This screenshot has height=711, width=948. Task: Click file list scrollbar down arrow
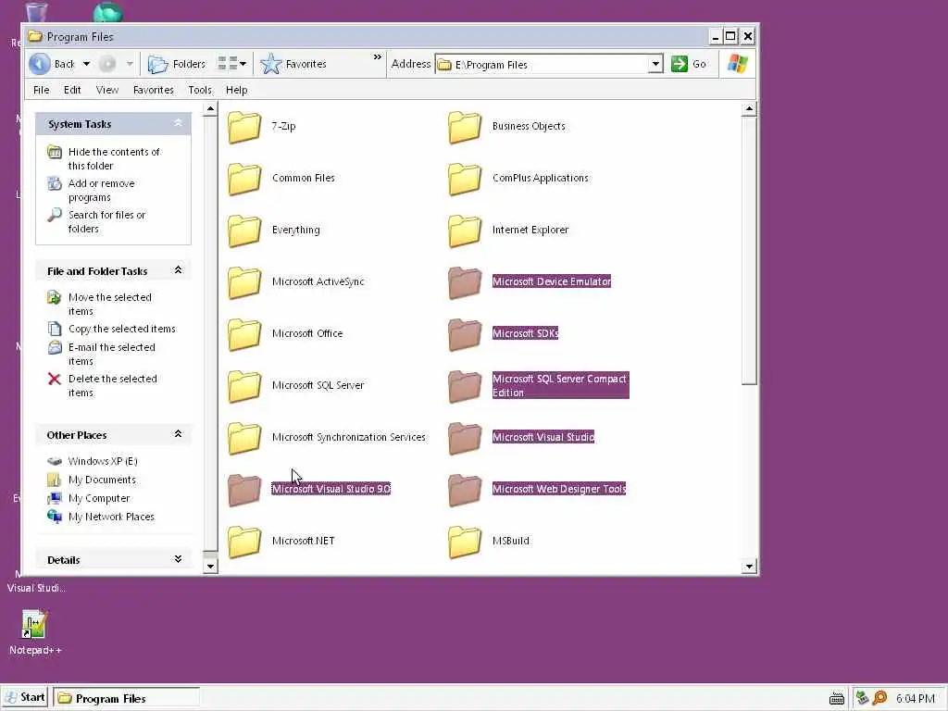pyautogui.click(x=749, y=567)
